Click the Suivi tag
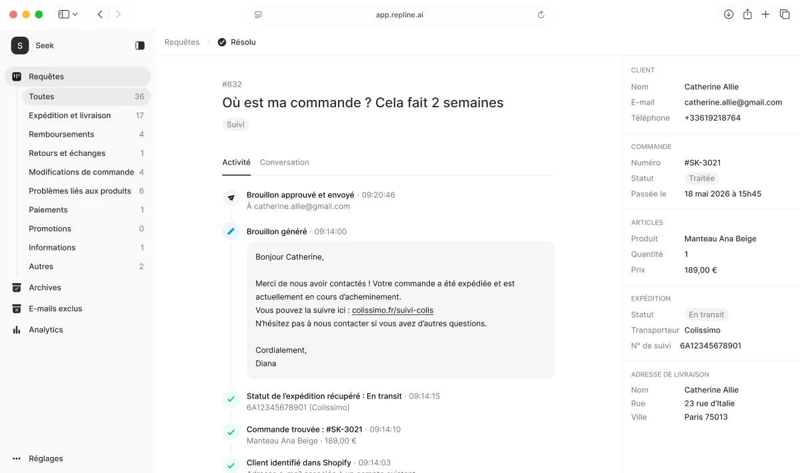 pyautogui.click(x=235, y=125)
